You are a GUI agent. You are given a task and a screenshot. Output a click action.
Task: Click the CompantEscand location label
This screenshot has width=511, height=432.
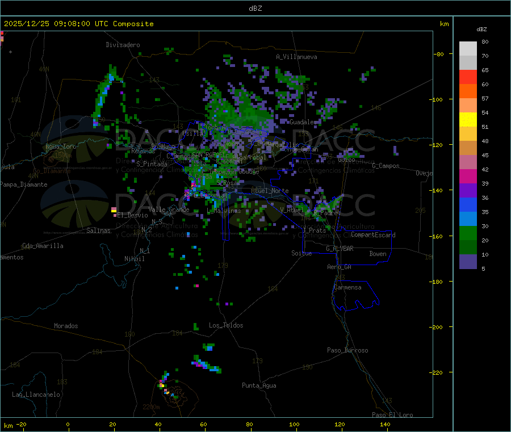click(x=373, y=235)
